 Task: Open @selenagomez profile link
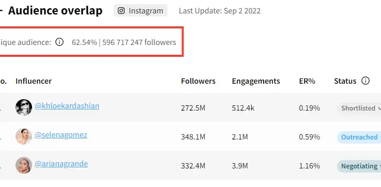[x=61, y=135]
